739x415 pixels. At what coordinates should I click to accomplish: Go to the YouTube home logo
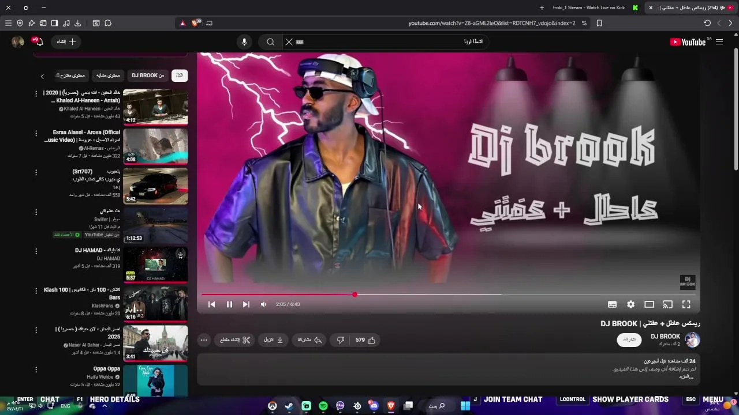click(688, 41)
